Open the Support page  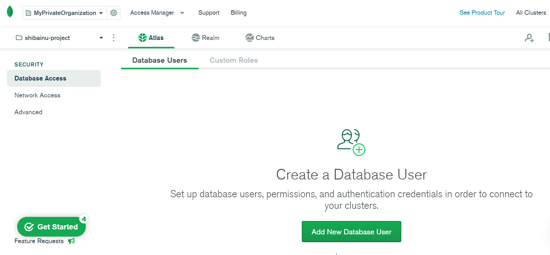(209, 13)
